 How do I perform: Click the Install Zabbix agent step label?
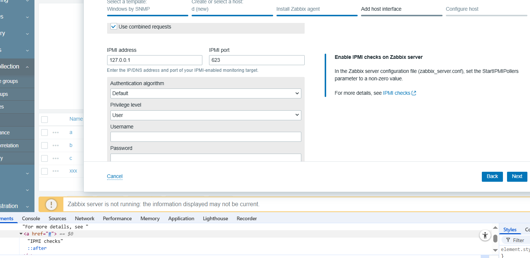click(298, 9)
